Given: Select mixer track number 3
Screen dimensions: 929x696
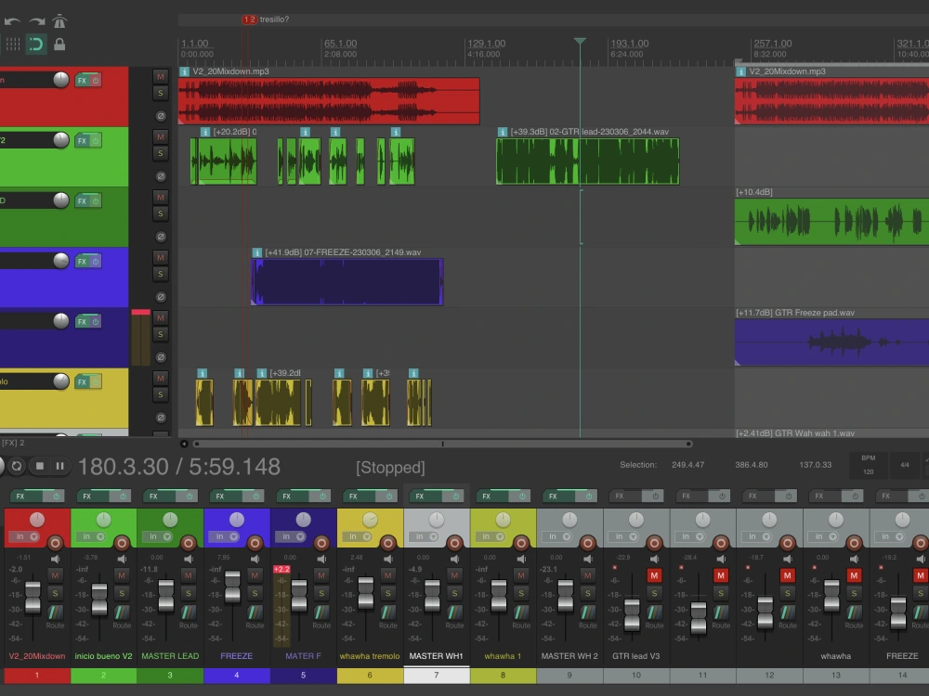Looking at the screenshot, I should click(x=170, y=676).
